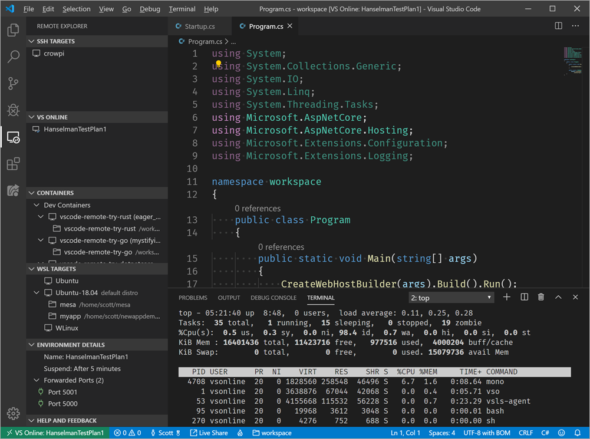The image size is (590, 439).
Task: Collapse the SSH TARGETS section
Action: click(32, 41)
